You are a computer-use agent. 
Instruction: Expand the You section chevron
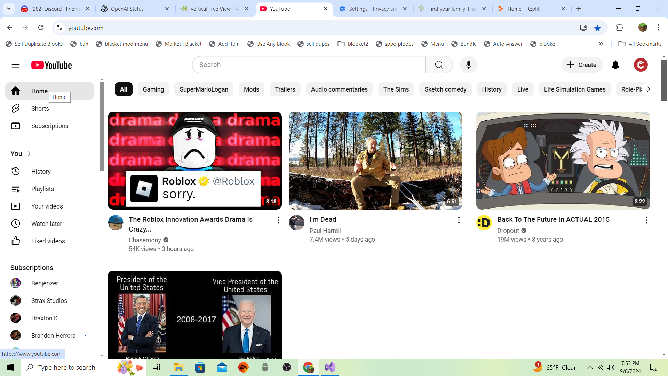[29, 154]
